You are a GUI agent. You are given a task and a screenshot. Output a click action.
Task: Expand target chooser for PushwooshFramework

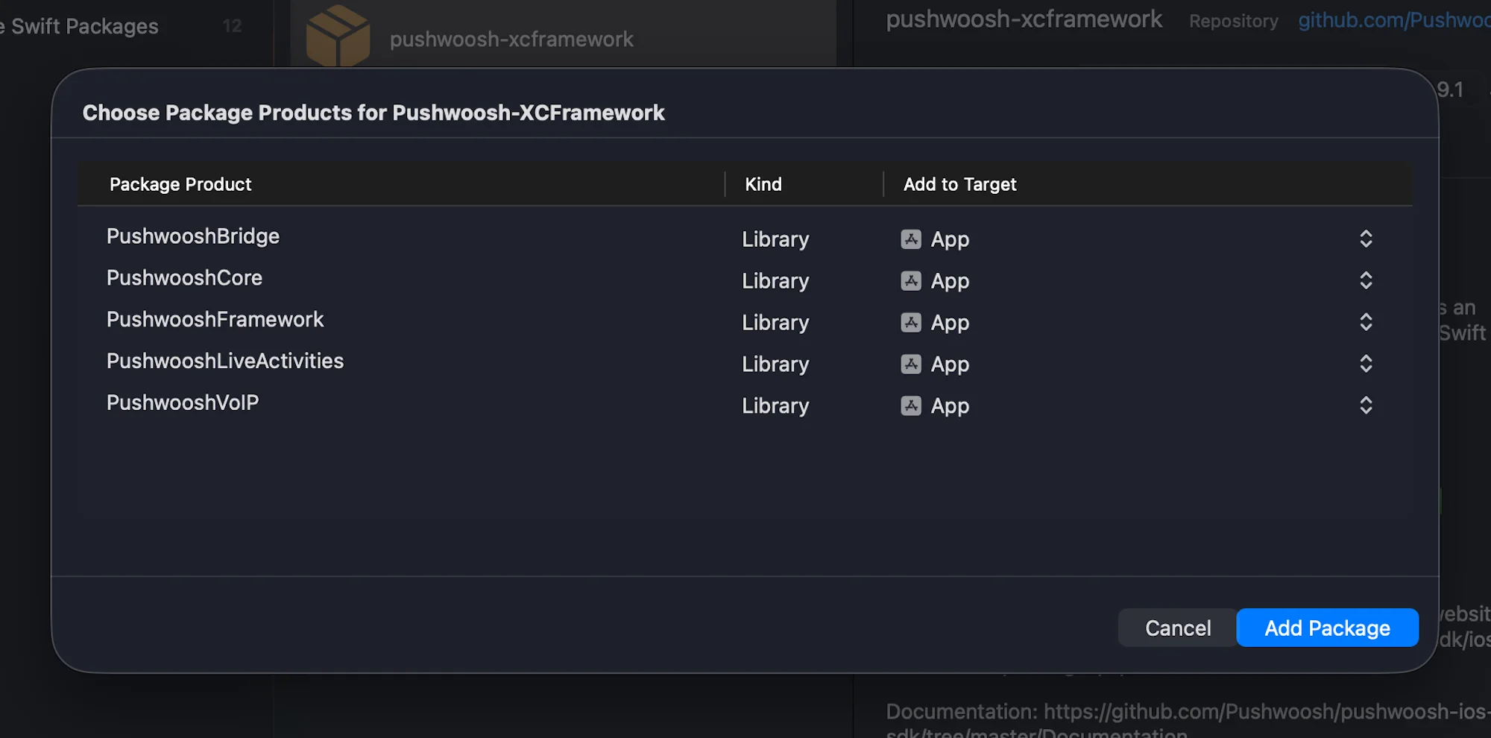pyautogui.click(x=1365, y=323)
